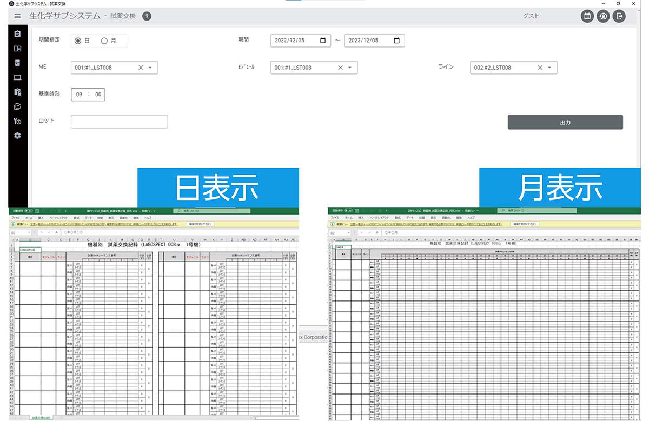Click 編集を有効にする in left Excel
This screenshot has height=421, width=649.
click(x=200, y=224)
